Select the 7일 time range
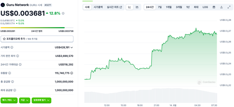 [x=160, y=7]
